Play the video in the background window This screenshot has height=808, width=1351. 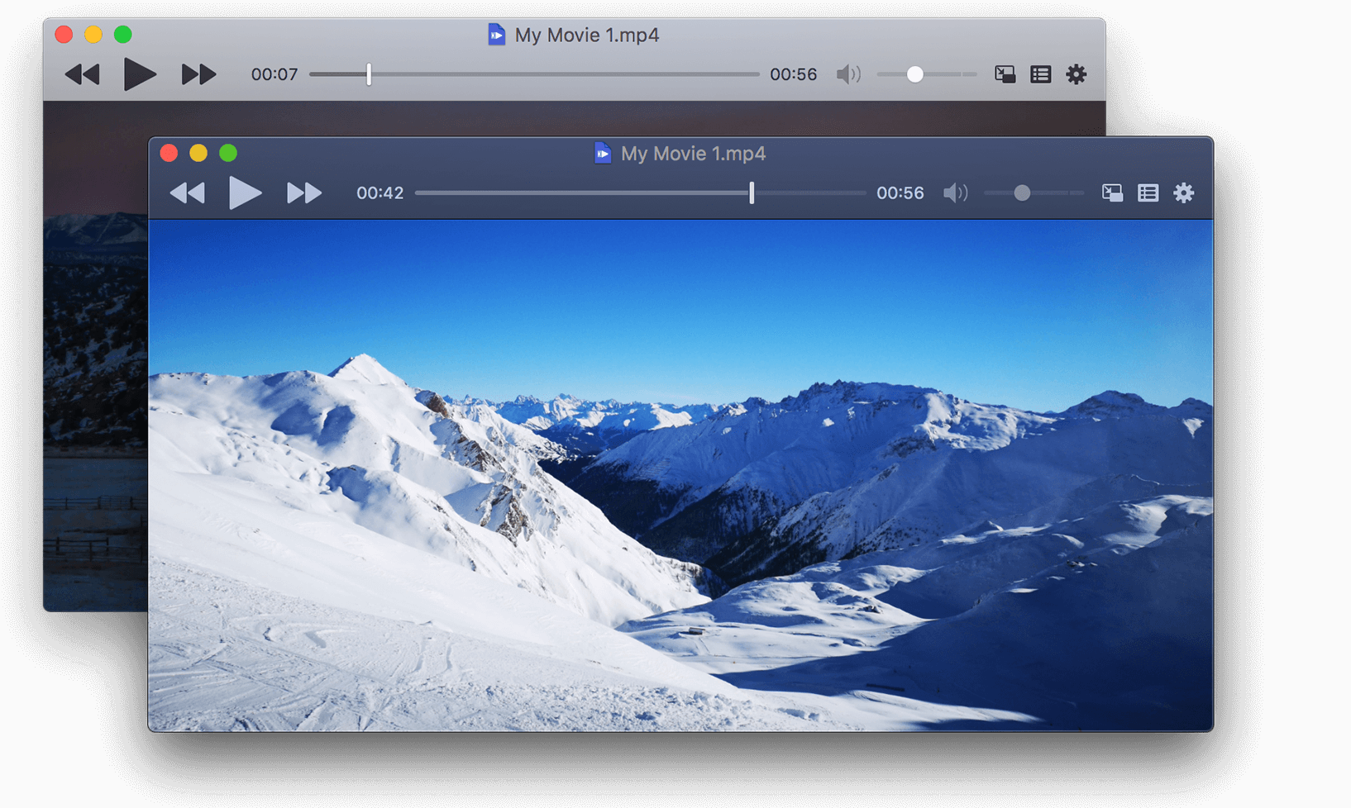click(140, 74)
